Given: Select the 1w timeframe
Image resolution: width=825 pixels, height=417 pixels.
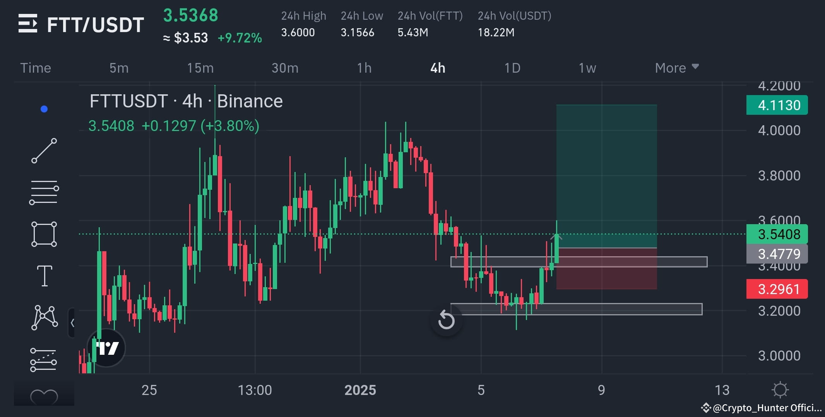Looking at the screenshot, I should pos(587,68).
